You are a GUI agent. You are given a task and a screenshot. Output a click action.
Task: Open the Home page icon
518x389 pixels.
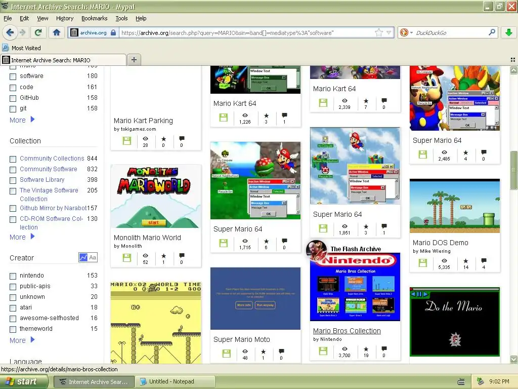(57, 32)
